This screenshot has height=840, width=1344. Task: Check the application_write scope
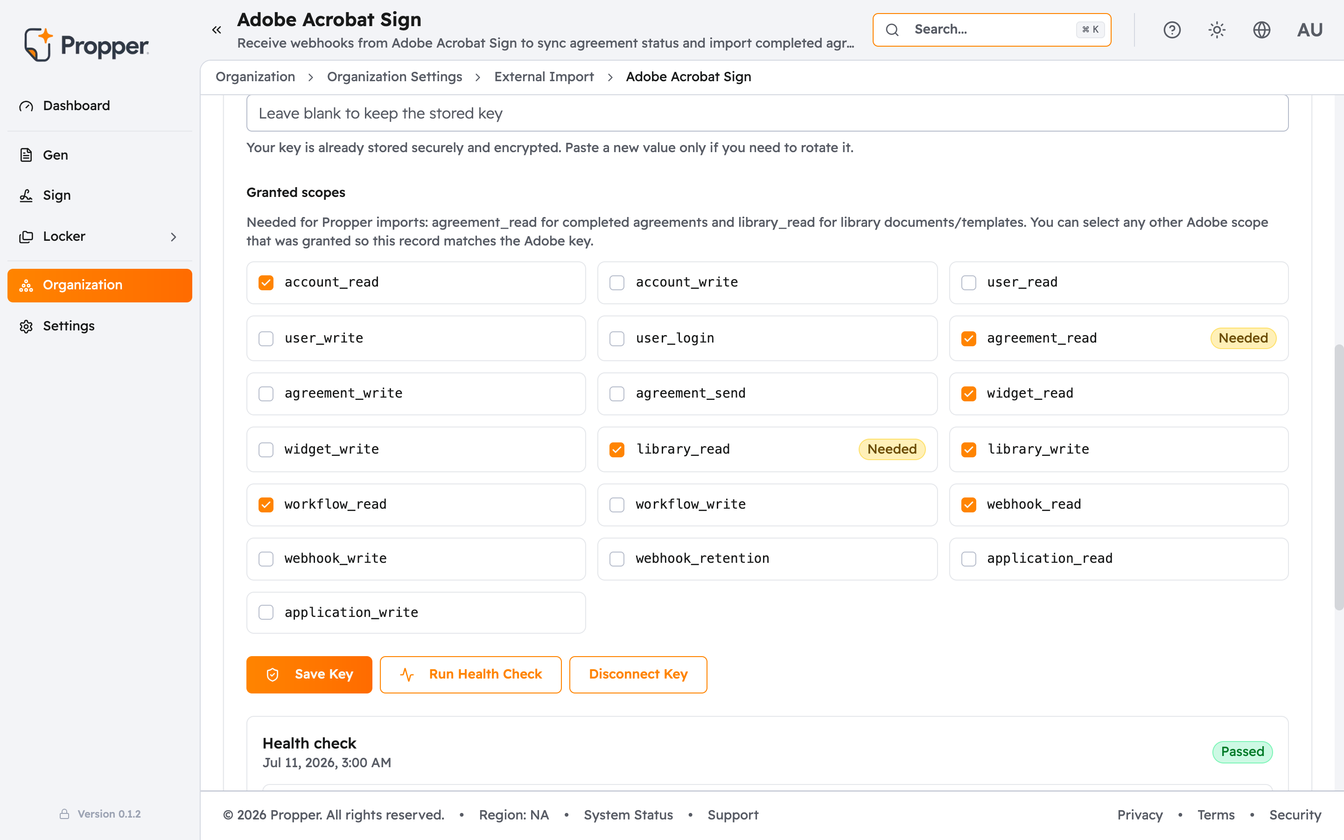tap(266, 612)
